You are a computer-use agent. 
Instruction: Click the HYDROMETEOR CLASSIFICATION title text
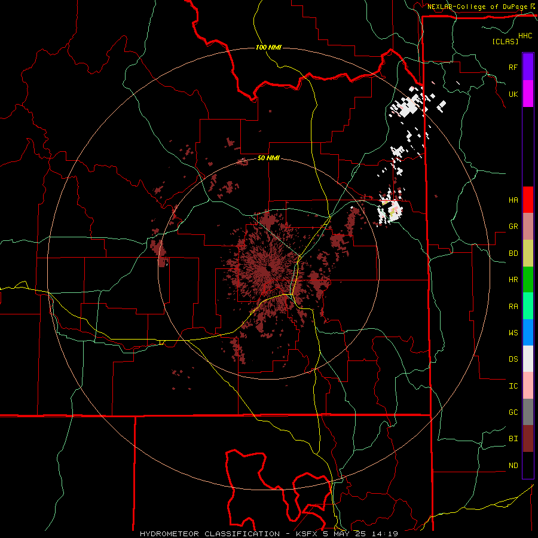pyautogui.click(x=210, y=534)
